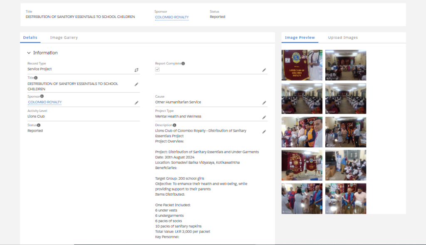426x245 pixels.
Task: Open first-row right hall stage thumbnail
Action: [346, 65]
